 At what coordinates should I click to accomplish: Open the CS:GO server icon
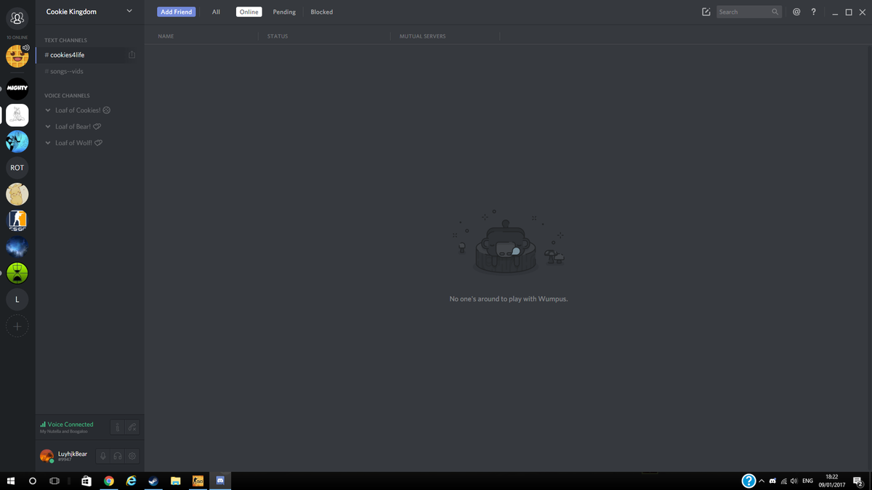[17, 221]
